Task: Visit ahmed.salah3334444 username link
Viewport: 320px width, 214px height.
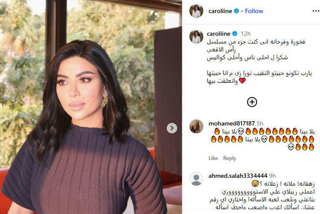Action: pos(238,176)
